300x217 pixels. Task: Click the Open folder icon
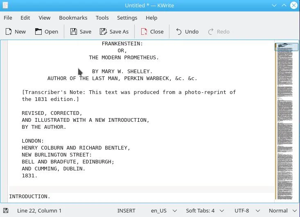coord(38,31)
